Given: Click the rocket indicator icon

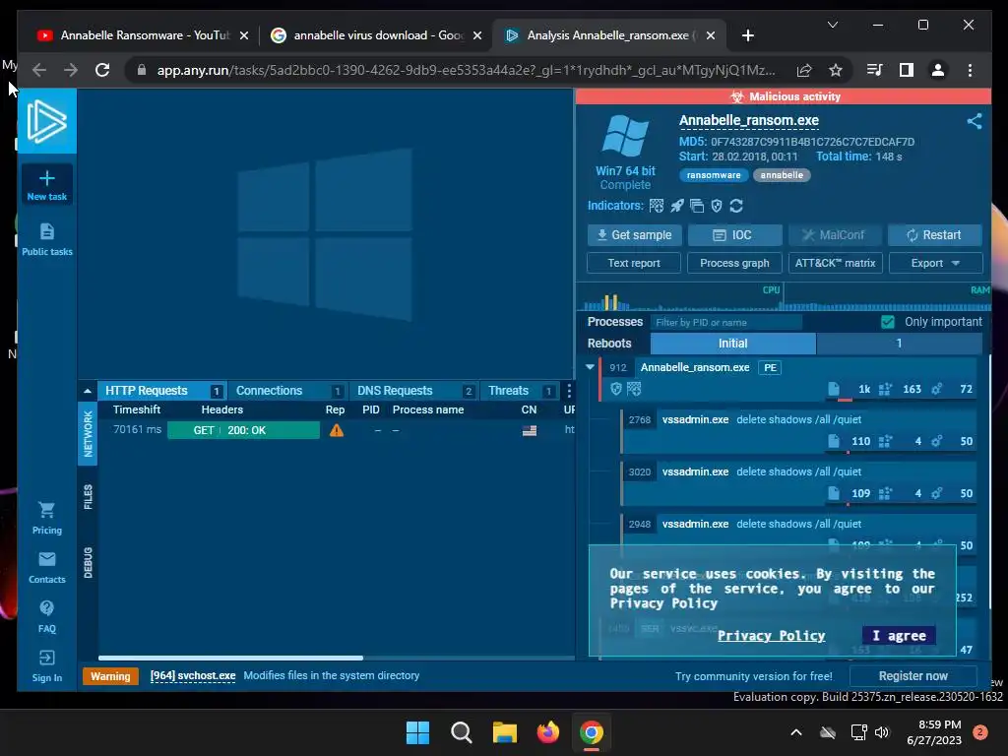Looking at the screenshot, I should pyautogui.click(x=677, y=206).
